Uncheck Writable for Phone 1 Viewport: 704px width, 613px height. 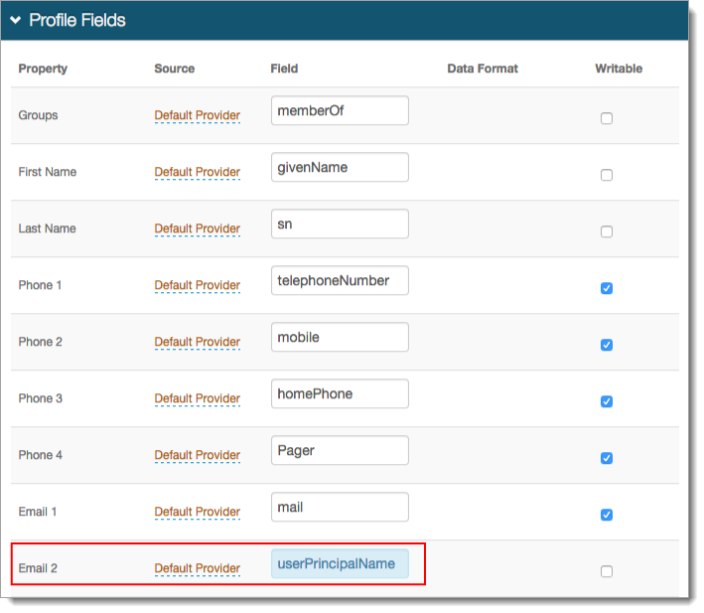pos(607,288)
